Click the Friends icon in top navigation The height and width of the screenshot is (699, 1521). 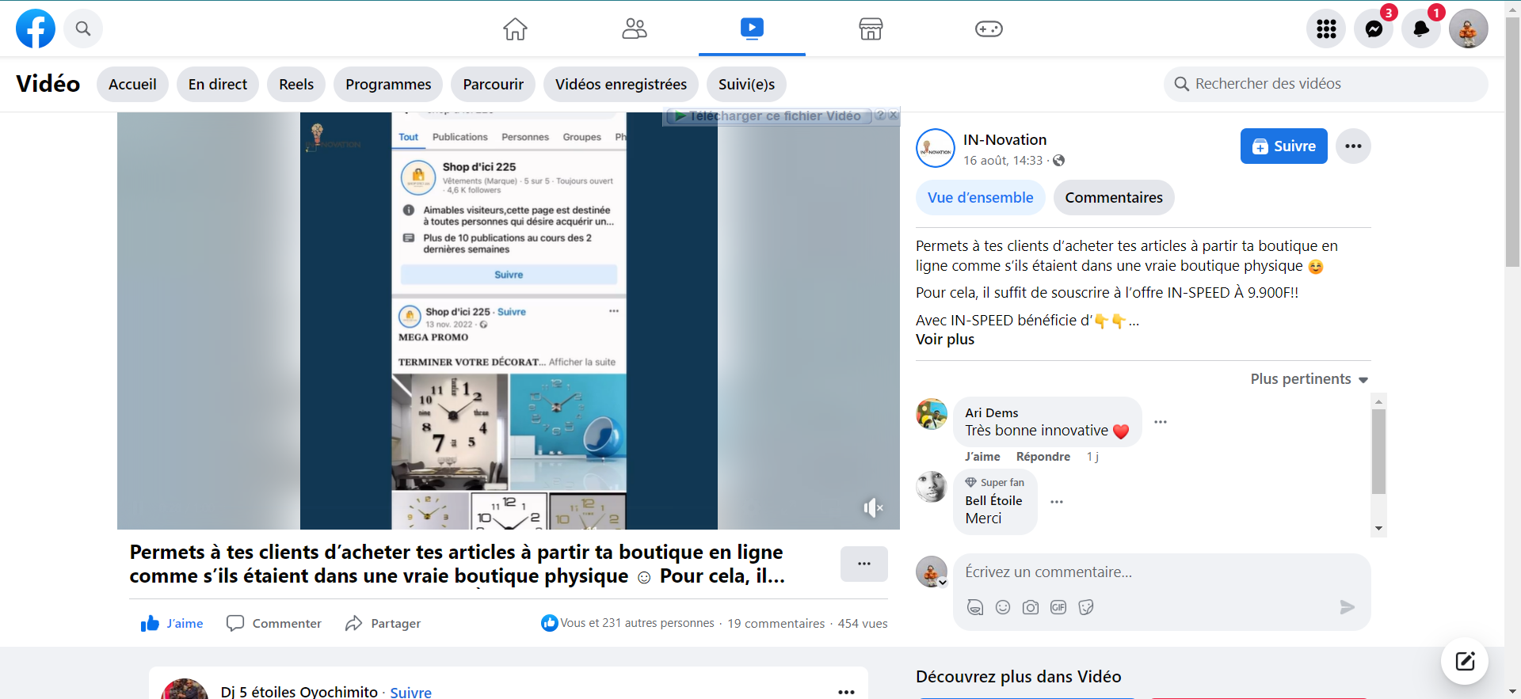click(634, 29)
